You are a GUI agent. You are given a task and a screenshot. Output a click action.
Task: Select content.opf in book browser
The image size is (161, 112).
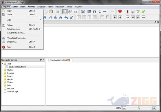(13, 92)
